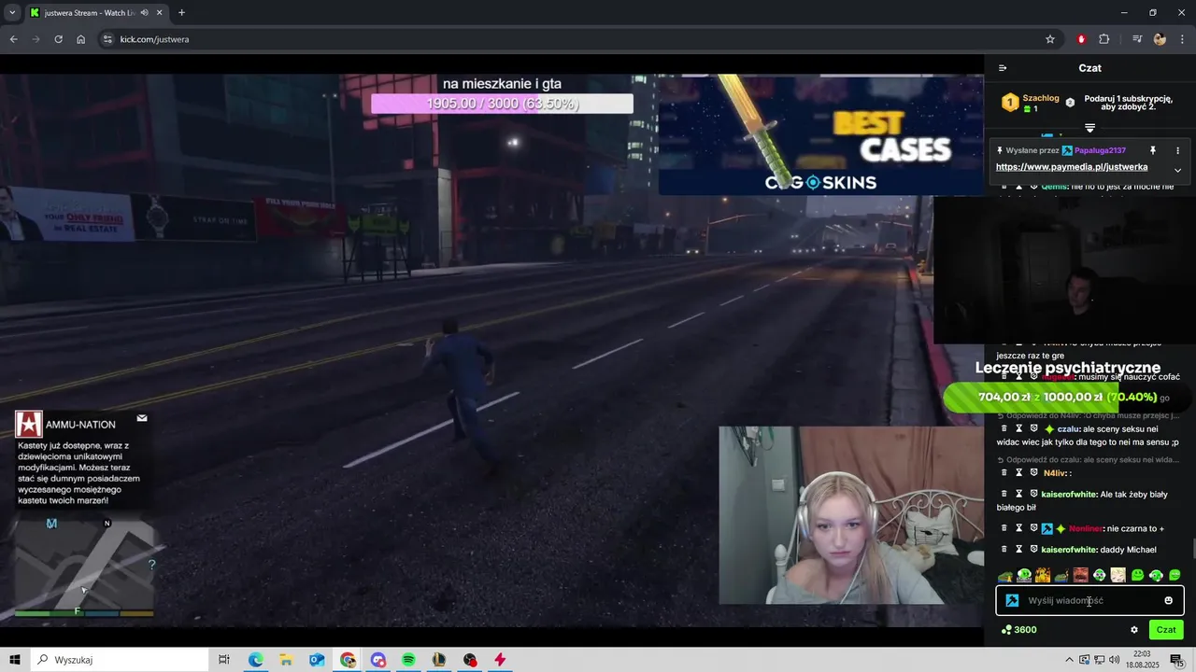Click the Nonliner username in chat
The image size is (1196, 672).
pos(1085,528)
